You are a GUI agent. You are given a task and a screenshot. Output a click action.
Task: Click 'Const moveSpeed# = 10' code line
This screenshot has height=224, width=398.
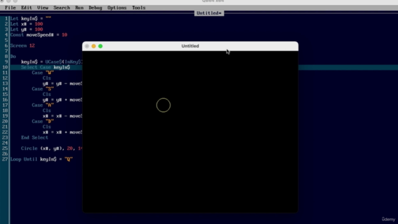tap(39, 35)
